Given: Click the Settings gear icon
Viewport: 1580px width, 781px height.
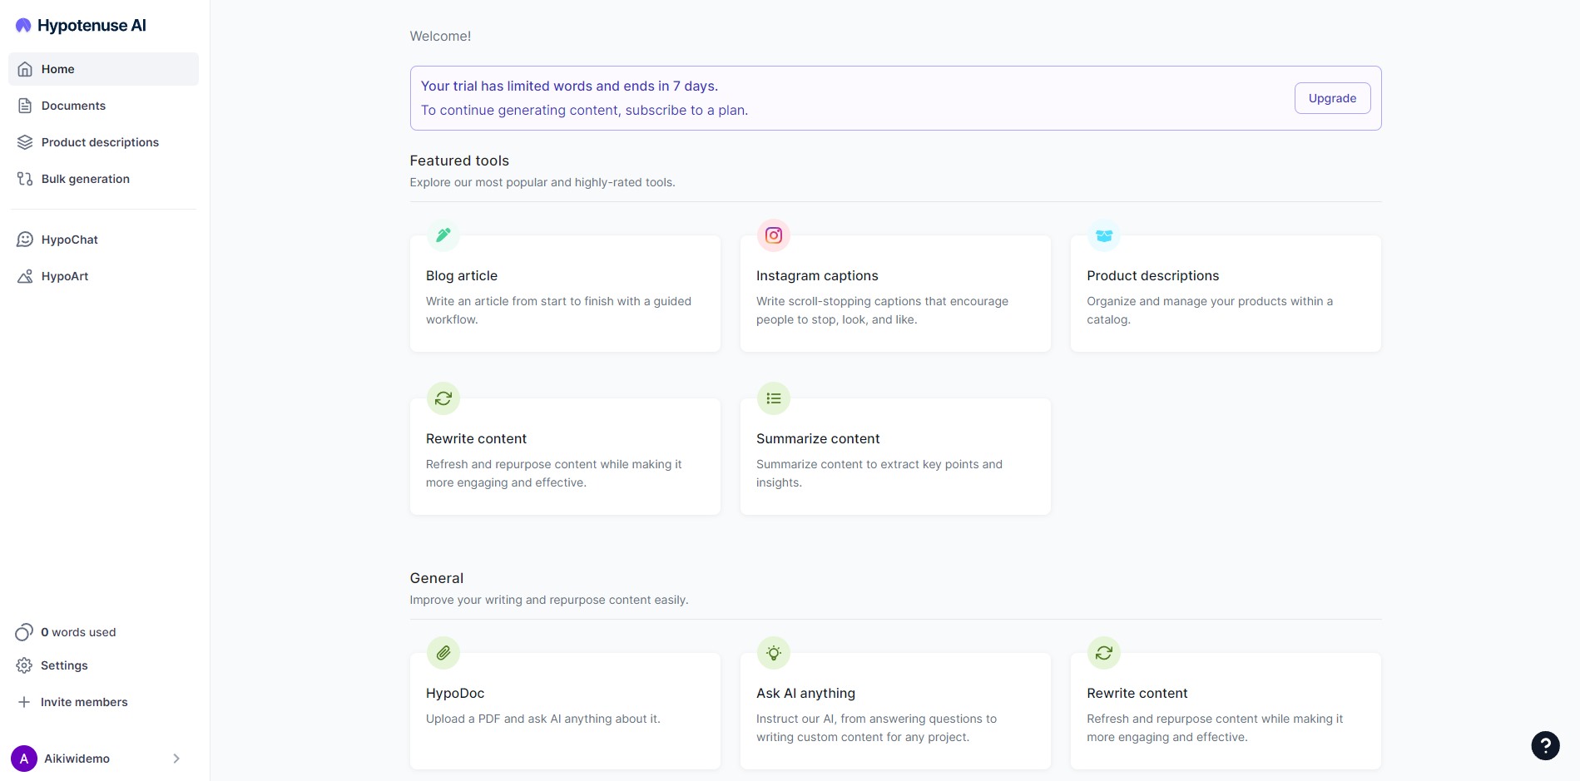Looking at the screenshot, I should click(x=24, y=665).
